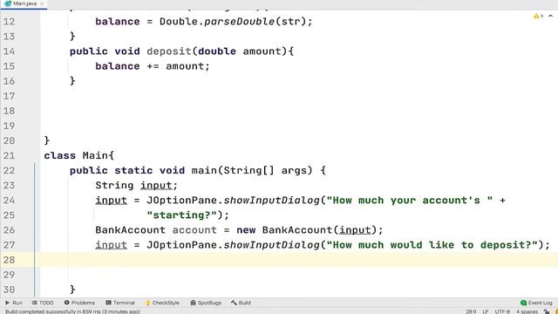Open the Event Log panel
Image resolution: width=558 pixels, height=314 pixels.
point(536,303)
